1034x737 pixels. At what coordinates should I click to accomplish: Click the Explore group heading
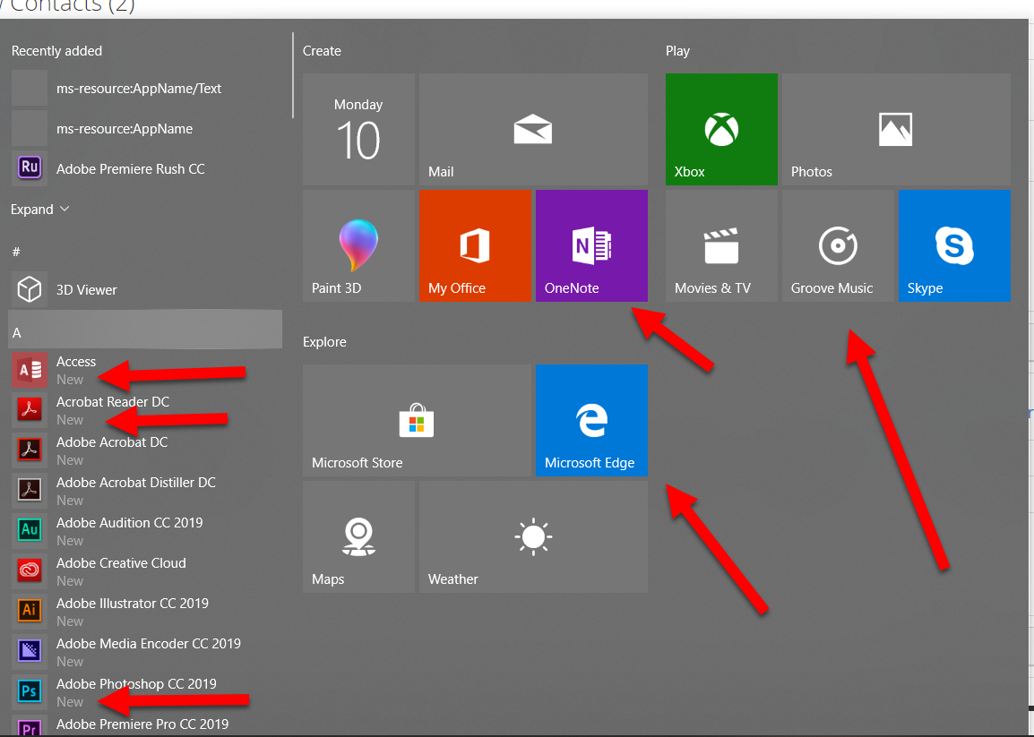coord(324,342)
